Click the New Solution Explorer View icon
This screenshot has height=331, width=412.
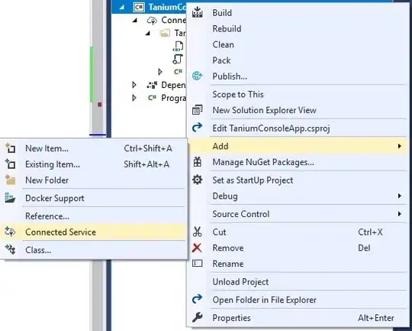(x=197, y=110)
